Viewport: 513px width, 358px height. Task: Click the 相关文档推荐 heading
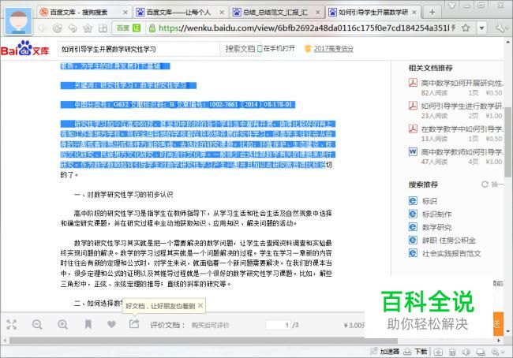[x=431, y=68]
